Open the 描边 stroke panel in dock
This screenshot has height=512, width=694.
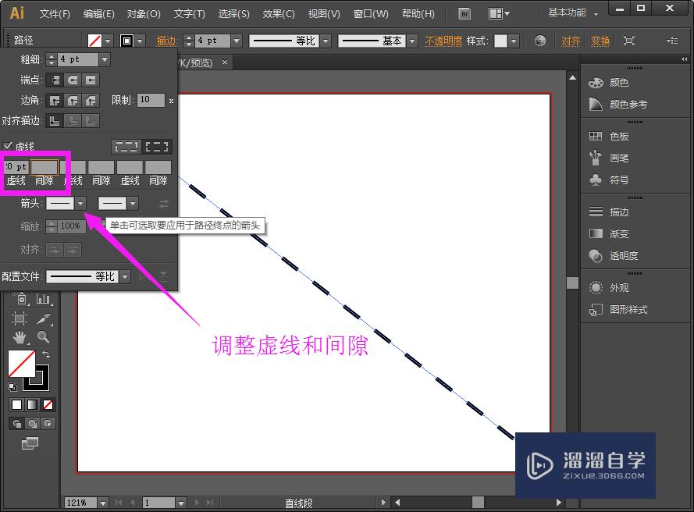point(609,212)
